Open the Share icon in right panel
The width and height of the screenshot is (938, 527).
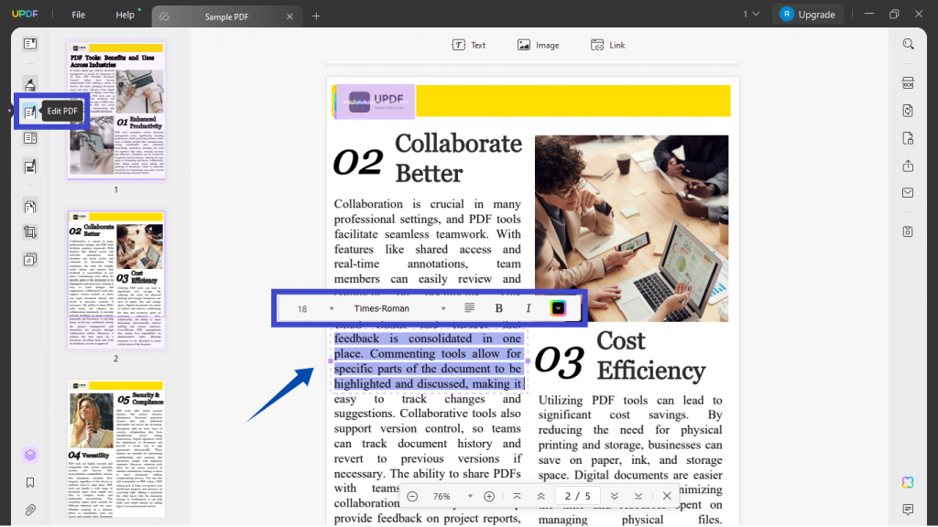coord(908,166)
